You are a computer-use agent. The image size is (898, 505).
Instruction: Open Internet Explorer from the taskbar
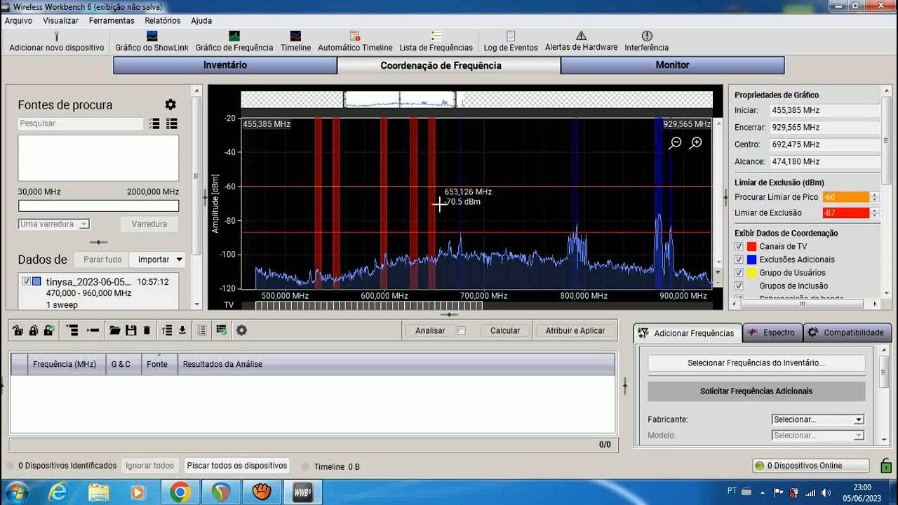(58, 492)
